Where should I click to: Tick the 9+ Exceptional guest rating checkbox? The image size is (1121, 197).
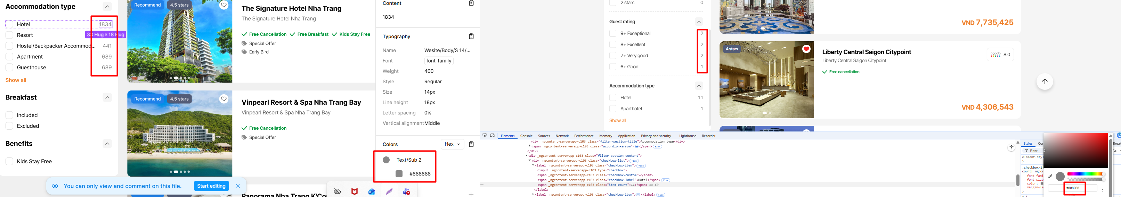pyautogui.click(x=613, y=33)
